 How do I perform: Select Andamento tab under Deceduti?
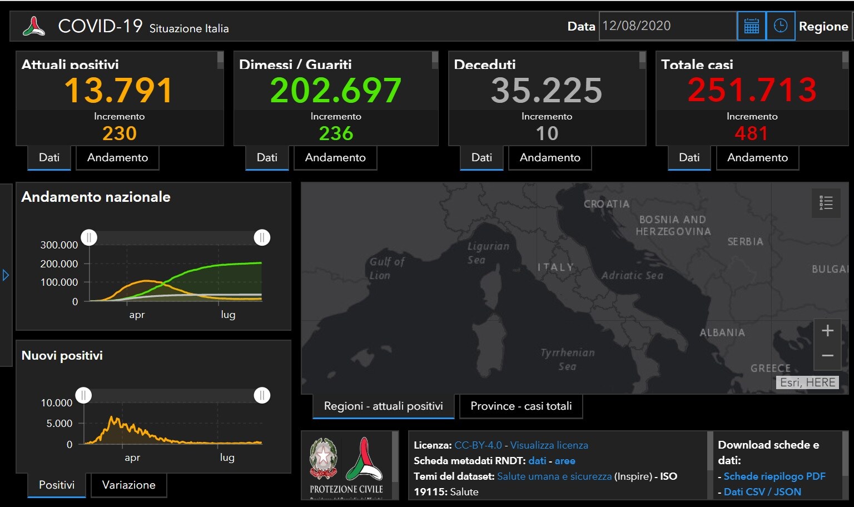[550, 157]
